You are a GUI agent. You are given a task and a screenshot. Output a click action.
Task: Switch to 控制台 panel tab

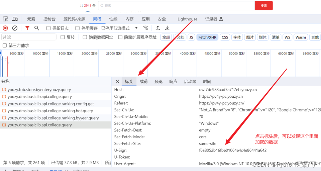tap(49, 19)
